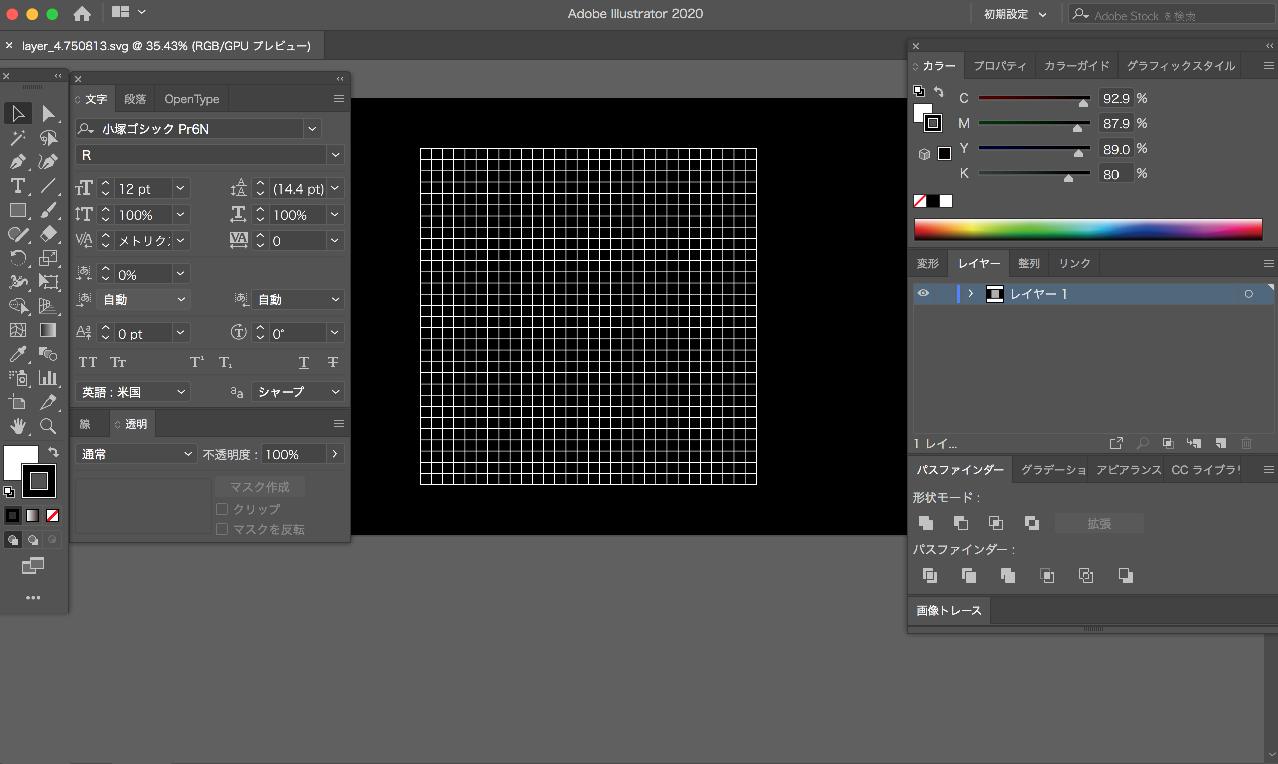1278x764 pixels.
Task: Open the 初期設定 workspace switcher
Action: 1014,14
